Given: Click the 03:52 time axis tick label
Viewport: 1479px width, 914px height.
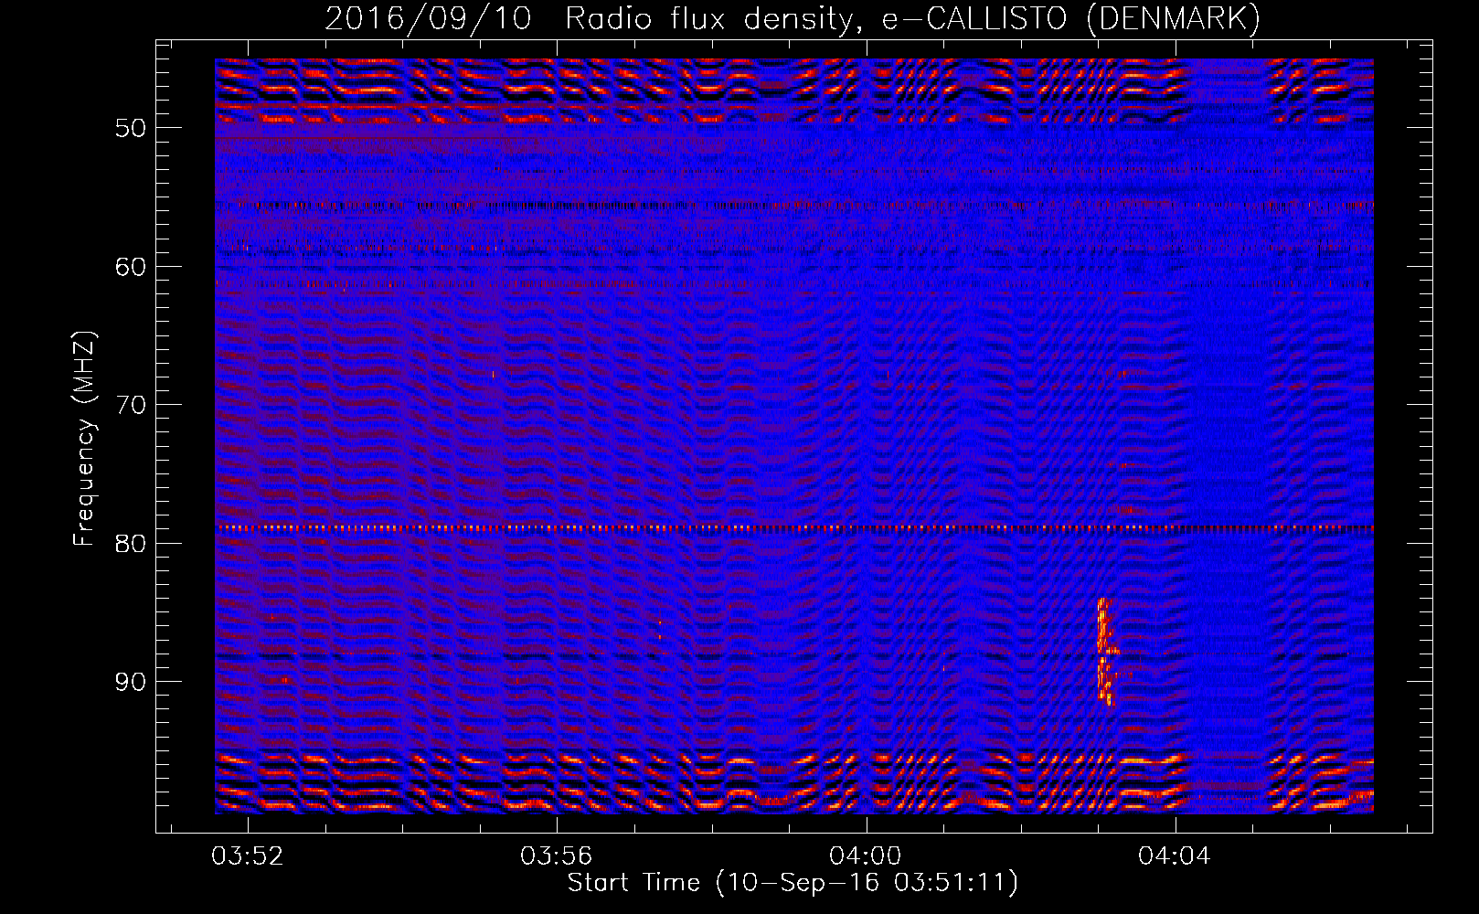Looking at the screenshot, I should pos(248,856).
